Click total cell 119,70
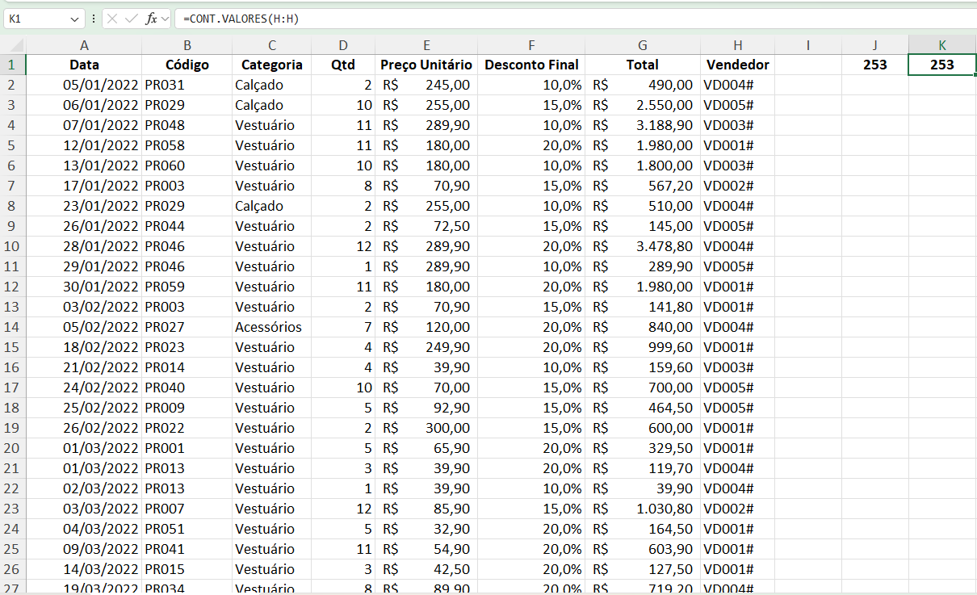Screen dimensions: 977x595 [x=642, y=468]
